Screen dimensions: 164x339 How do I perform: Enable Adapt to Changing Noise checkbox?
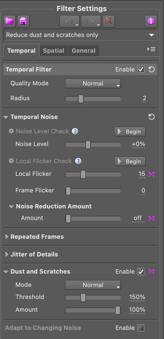[x=141, y=328]
